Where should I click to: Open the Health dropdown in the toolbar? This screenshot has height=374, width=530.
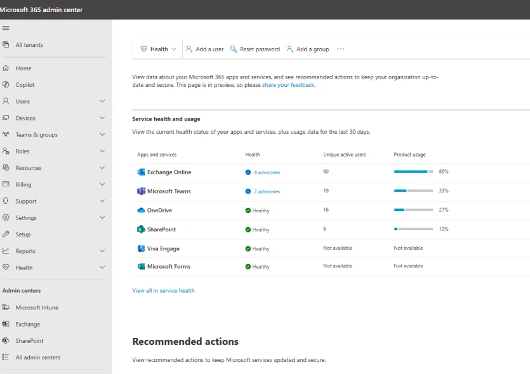(158, 49)
